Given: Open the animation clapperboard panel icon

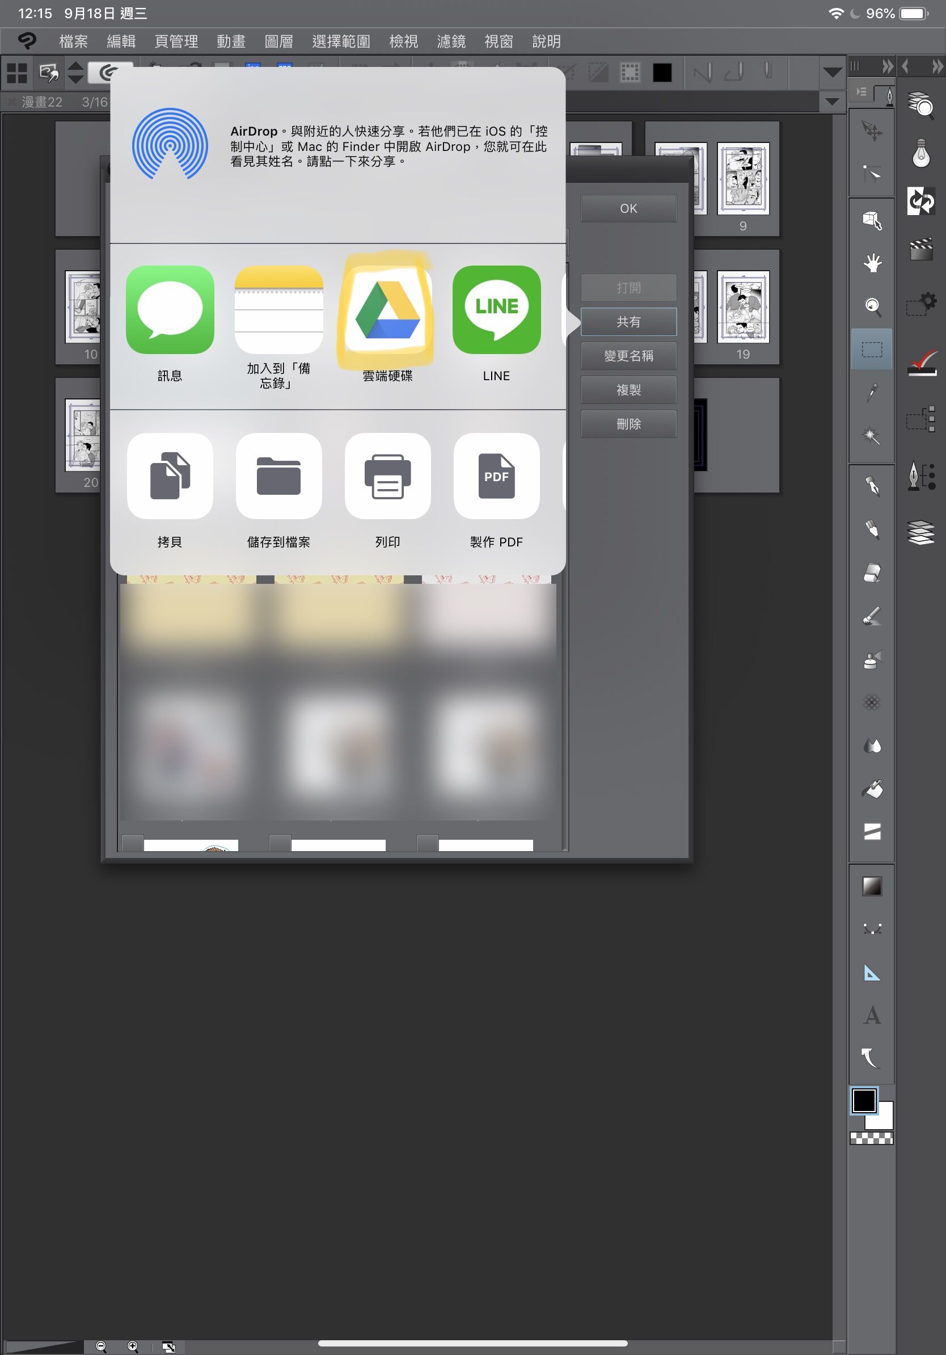Looking at the screenshot, I should [921, 249].
